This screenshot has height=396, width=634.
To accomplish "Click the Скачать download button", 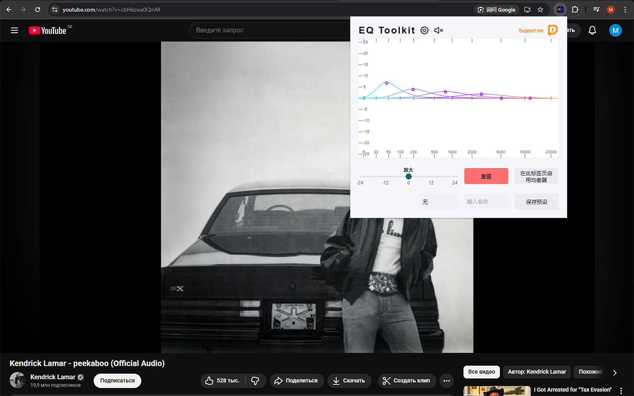I will click(x=349, y=381).
